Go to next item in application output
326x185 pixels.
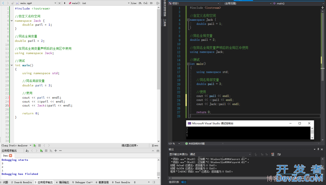pos(36,151)
